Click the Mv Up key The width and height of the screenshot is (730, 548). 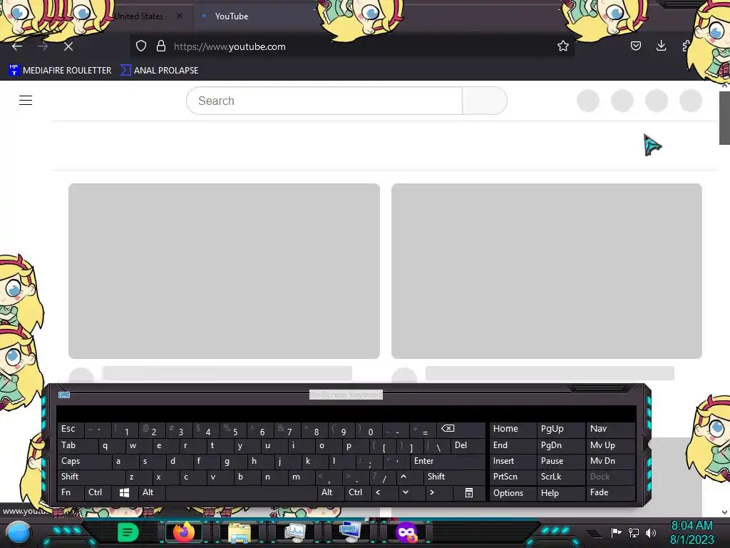pyautogui.click(x=610, y=445)
